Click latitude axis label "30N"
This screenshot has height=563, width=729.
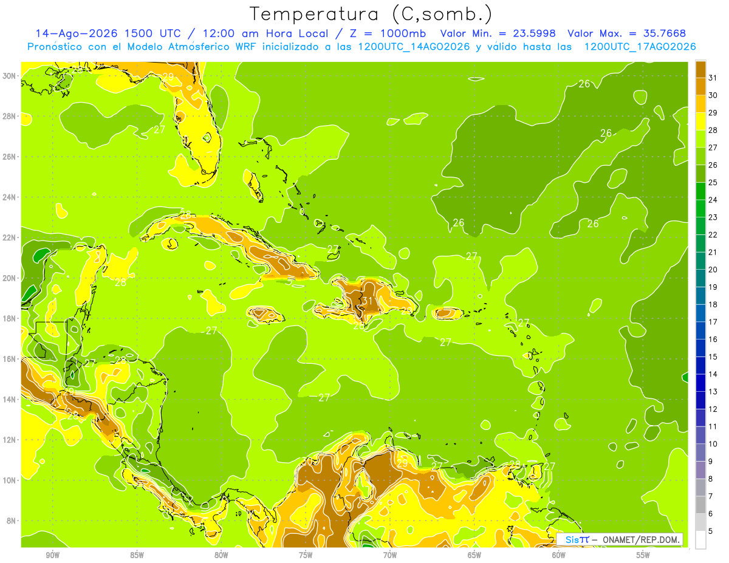point(9,75)
